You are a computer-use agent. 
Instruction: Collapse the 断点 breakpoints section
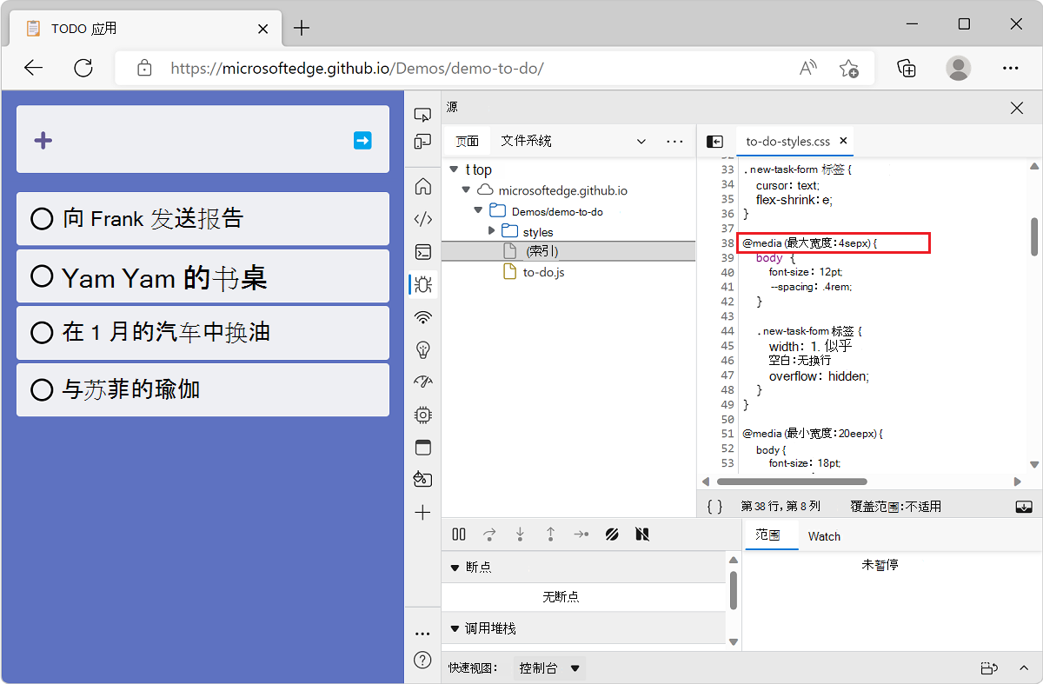(456, 568)
